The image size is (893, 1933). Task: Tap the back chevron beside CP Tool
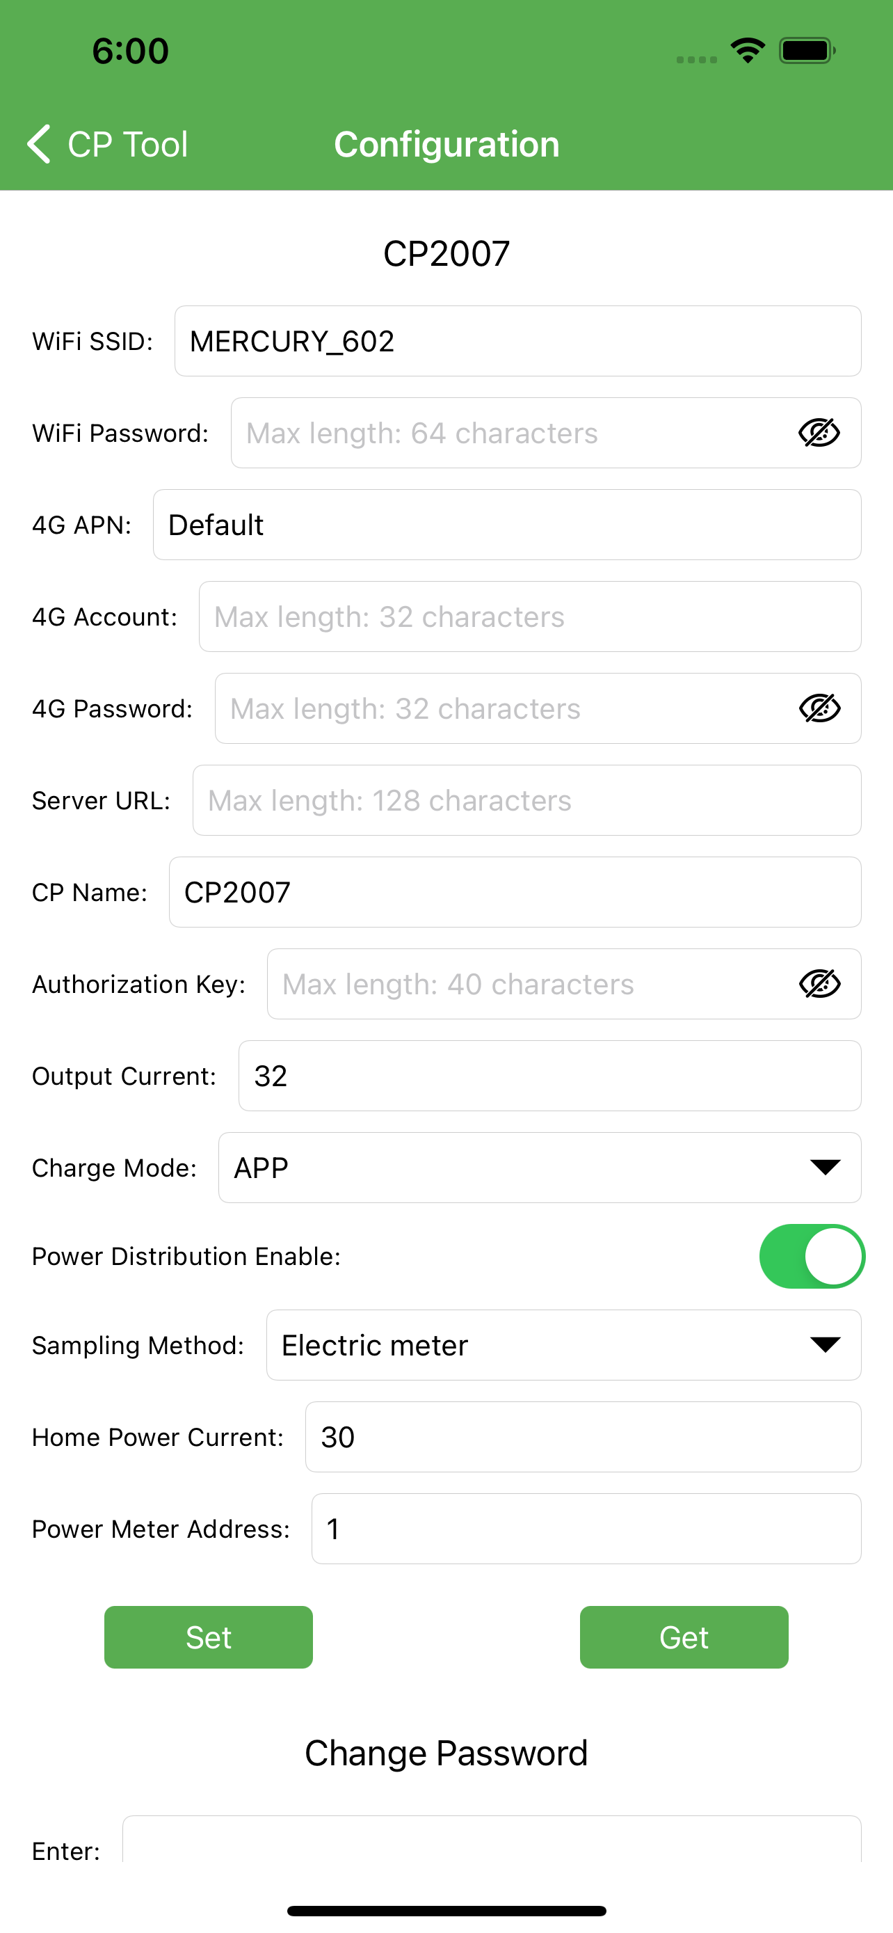point(39,143)
